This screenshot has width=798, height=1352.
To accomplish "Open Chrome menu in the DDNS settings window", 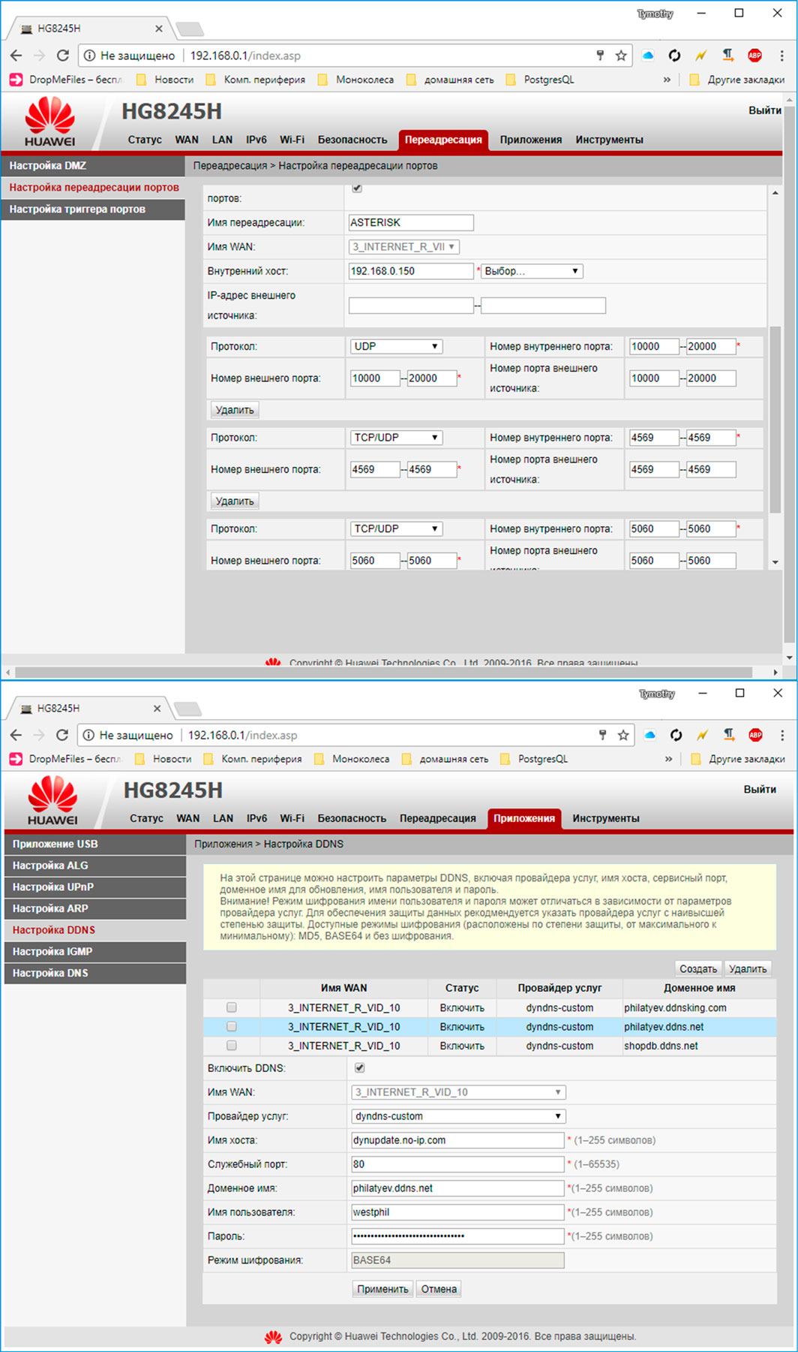I will tap(781, 735).
